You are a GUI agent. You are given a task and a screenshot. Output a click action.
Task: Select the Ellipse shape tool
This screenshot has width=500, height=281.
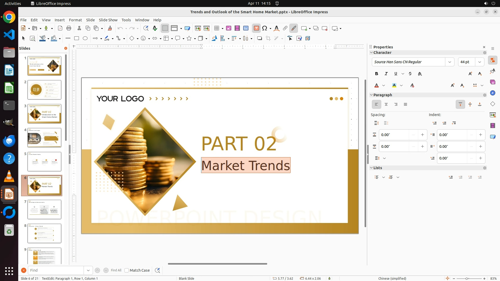click(x=85, y=39)
